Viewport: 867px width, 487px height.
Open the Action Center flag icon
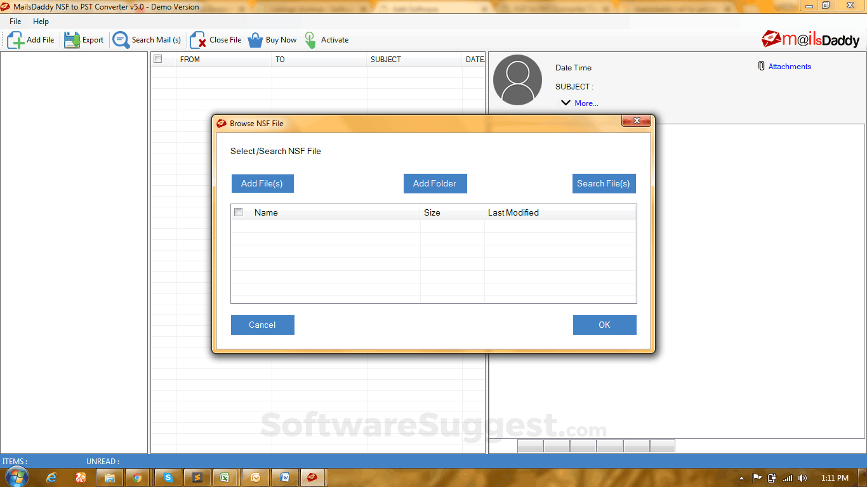coord(757,478)
